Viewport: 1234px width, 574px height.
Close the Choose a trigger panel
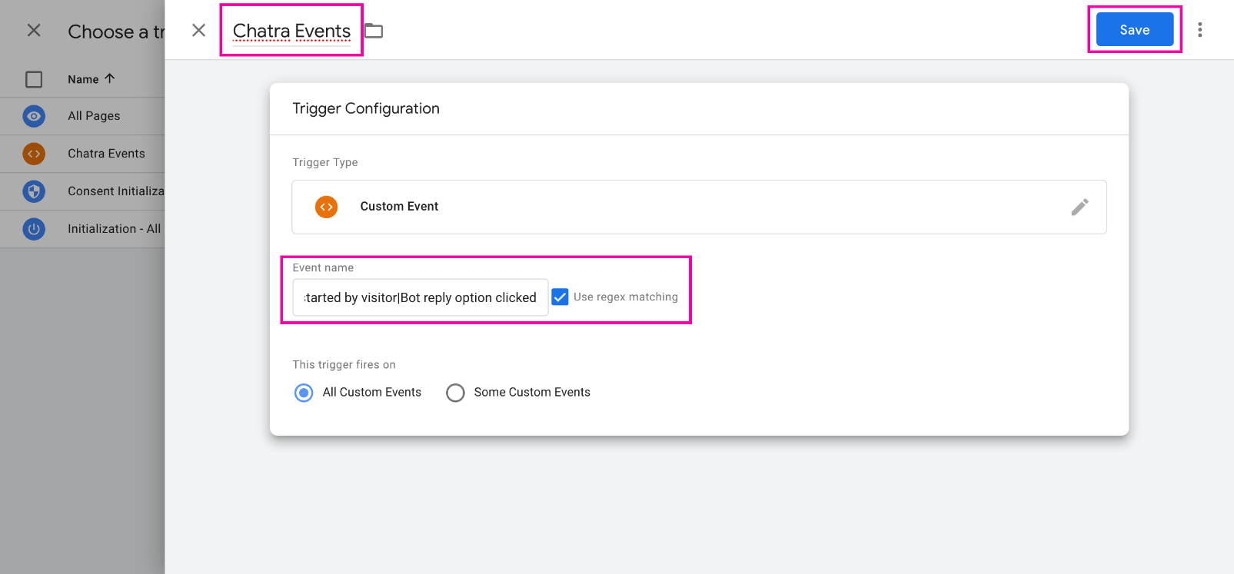(34, 30)
